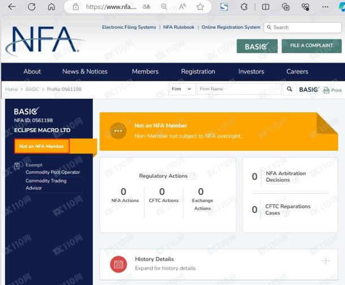345x285 pixels.
Task: Click help icon next to Regulatory Actions
Action: [x=193, y=176]
